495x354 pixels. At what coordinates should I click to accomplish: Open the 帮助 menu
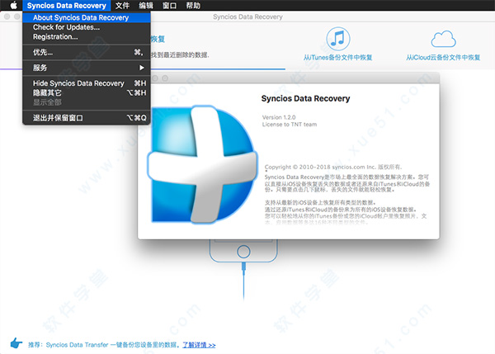tap(193, 6)
